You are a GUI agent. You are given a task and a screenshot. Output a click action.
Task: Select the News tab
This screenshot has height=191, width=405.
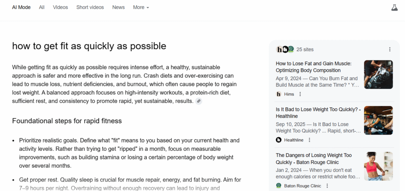point(118,7)
